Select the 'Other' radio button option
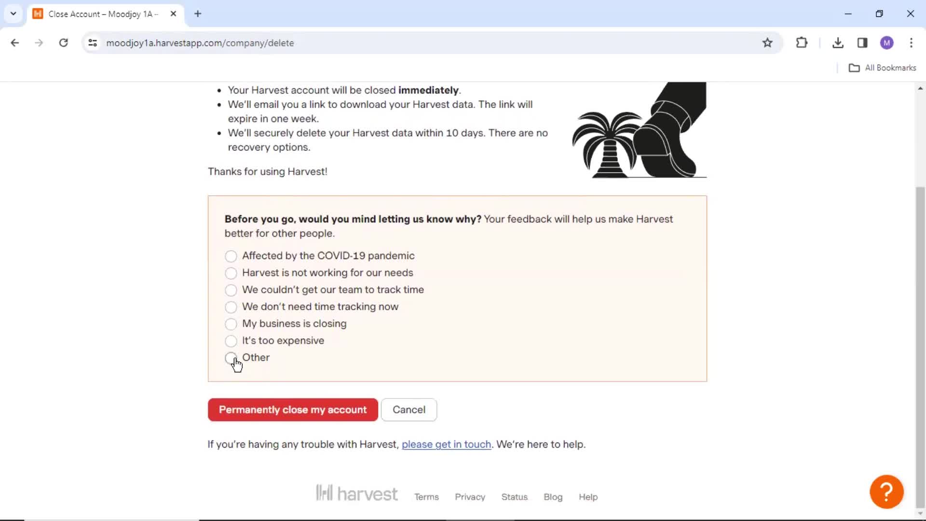Image resolution: width=926 pixels, height=521 pixels. [231, 357]
